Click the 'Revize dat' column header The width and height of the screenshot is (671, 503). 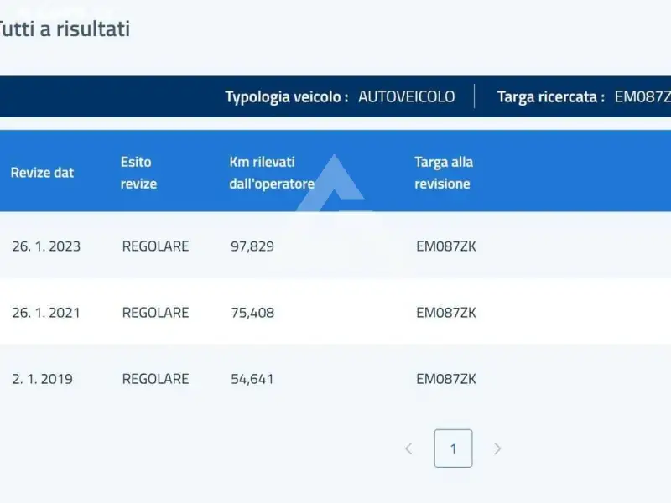42,173
